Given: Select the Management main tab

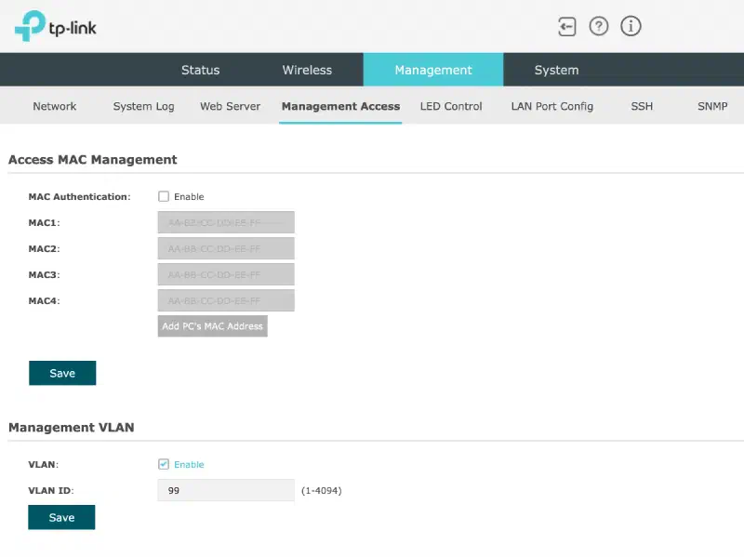Looking at the screenshot, I should click(433, 70).
